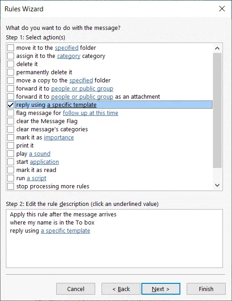Click "a sound" link in play action

coord(39,153)
